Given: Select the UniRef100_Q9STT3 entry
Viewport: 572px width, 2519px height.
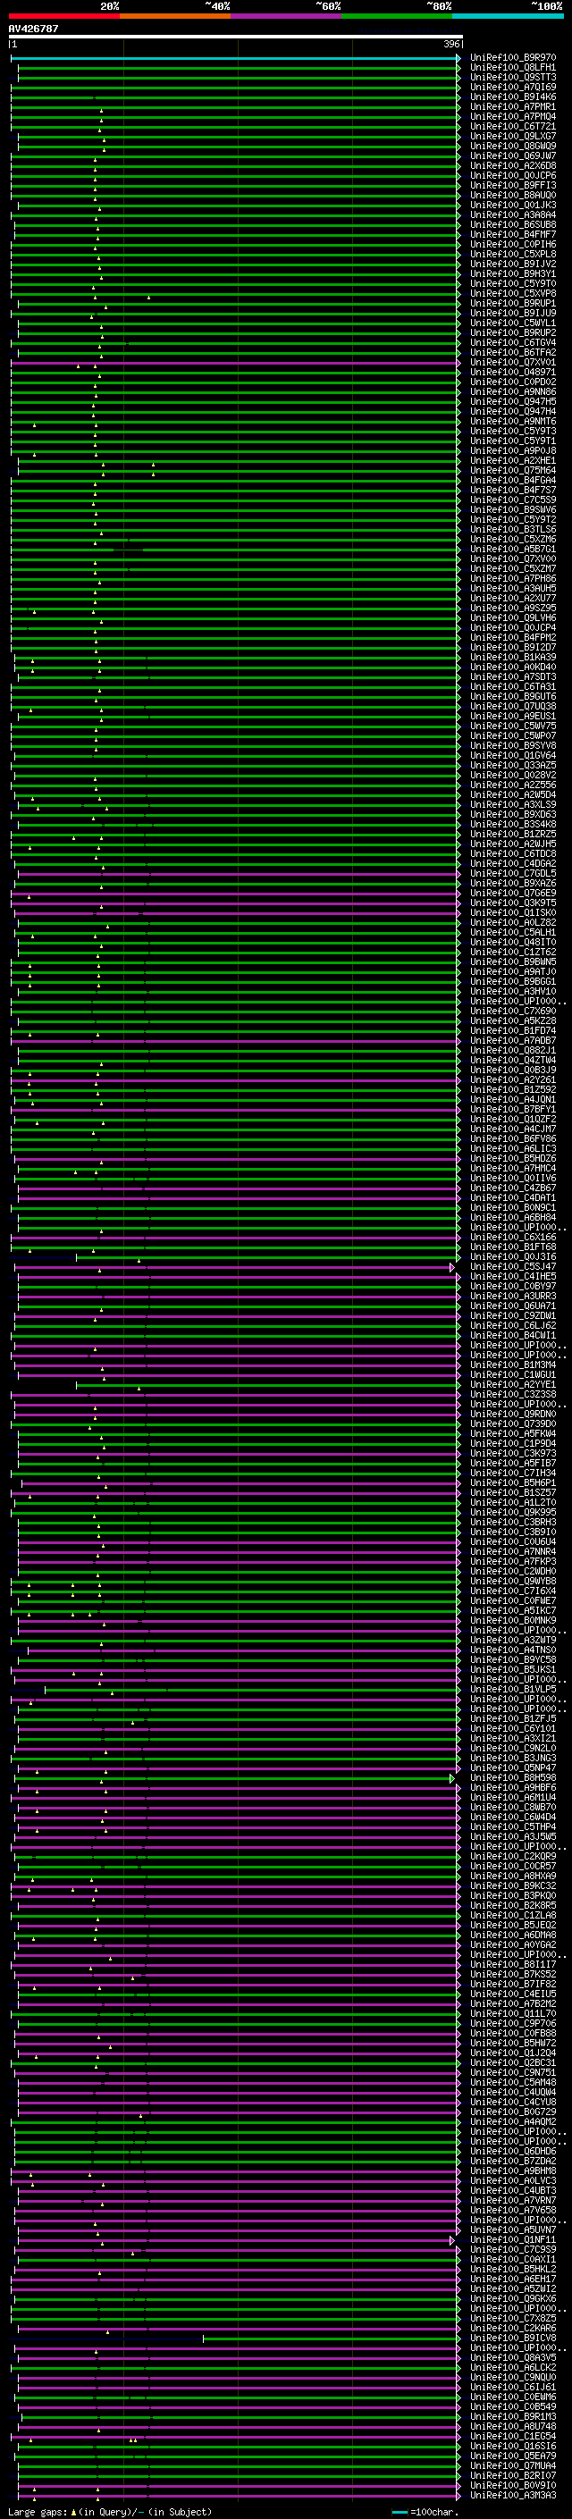Looking at the screenshot, I should coord(512,77).
